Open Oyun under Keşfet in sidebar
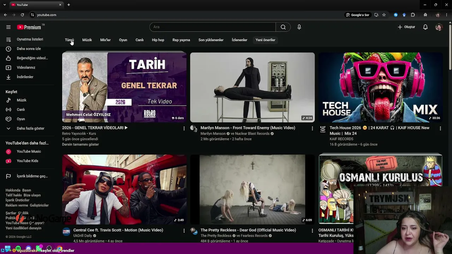Viewport: 452px width, 254px height. pos(27,119)
